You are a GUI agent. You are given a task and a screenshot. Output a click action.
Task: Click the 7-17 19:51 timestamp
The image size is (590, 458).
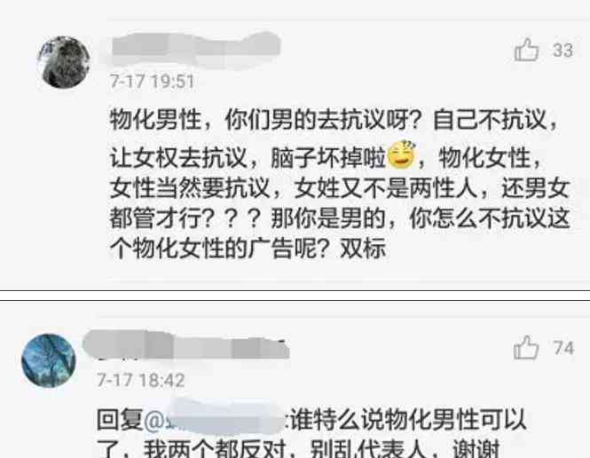tap(153, 82)
